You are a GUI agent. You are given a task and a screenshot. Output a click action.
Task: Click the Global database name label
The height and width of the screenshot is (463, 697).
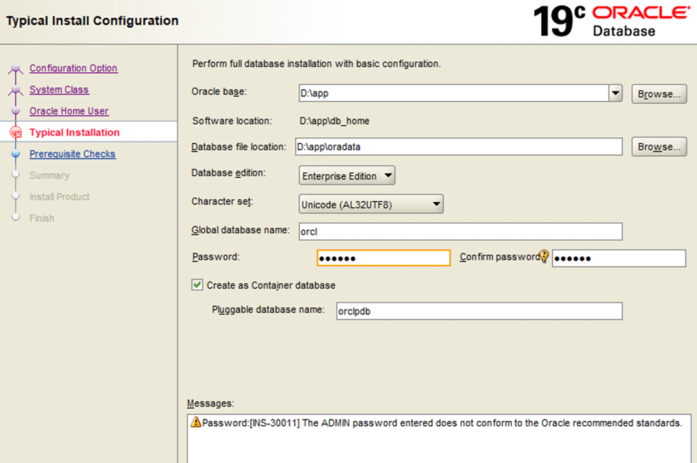click(x=240, y=230)
